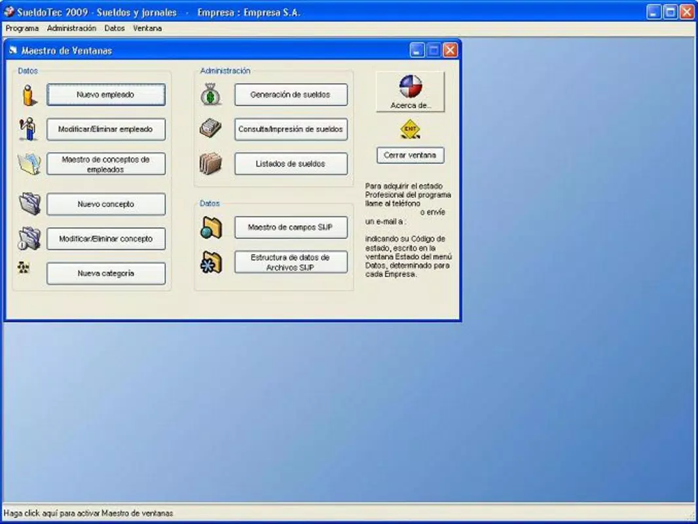
Task: Click the small hierarchy icon beside Nueva categoría
Action: pyautogui.click(x=23, y=267)
